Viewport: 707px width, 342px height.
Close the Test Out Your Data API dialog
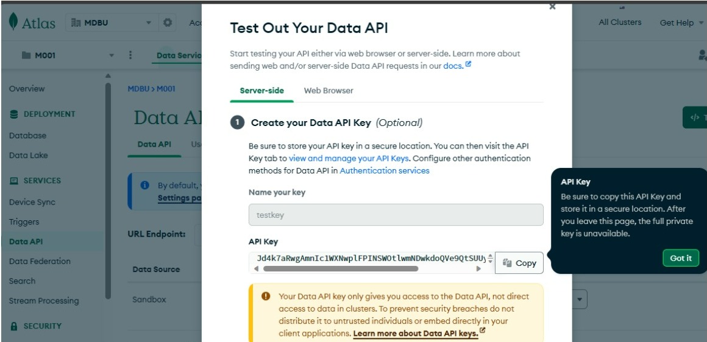[x=552, y=7]
